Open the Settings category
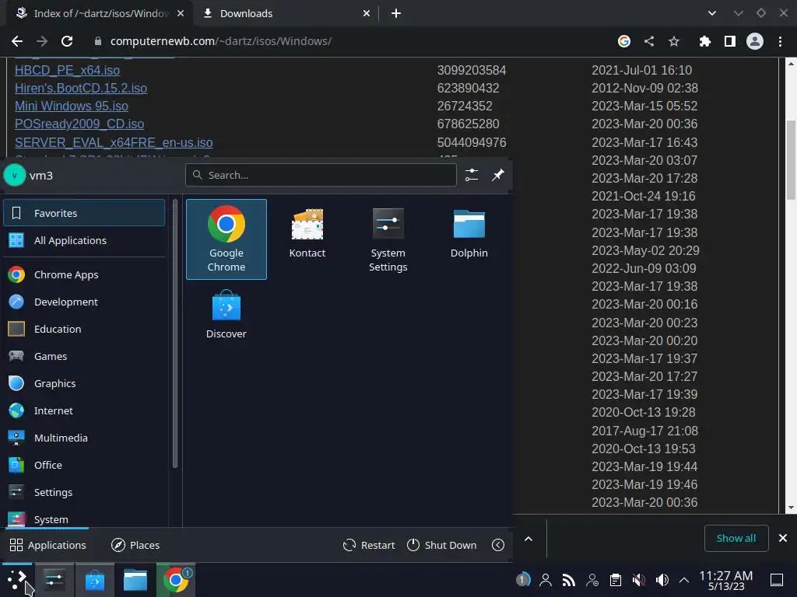The image size is (797, 597). pos(84,492)
